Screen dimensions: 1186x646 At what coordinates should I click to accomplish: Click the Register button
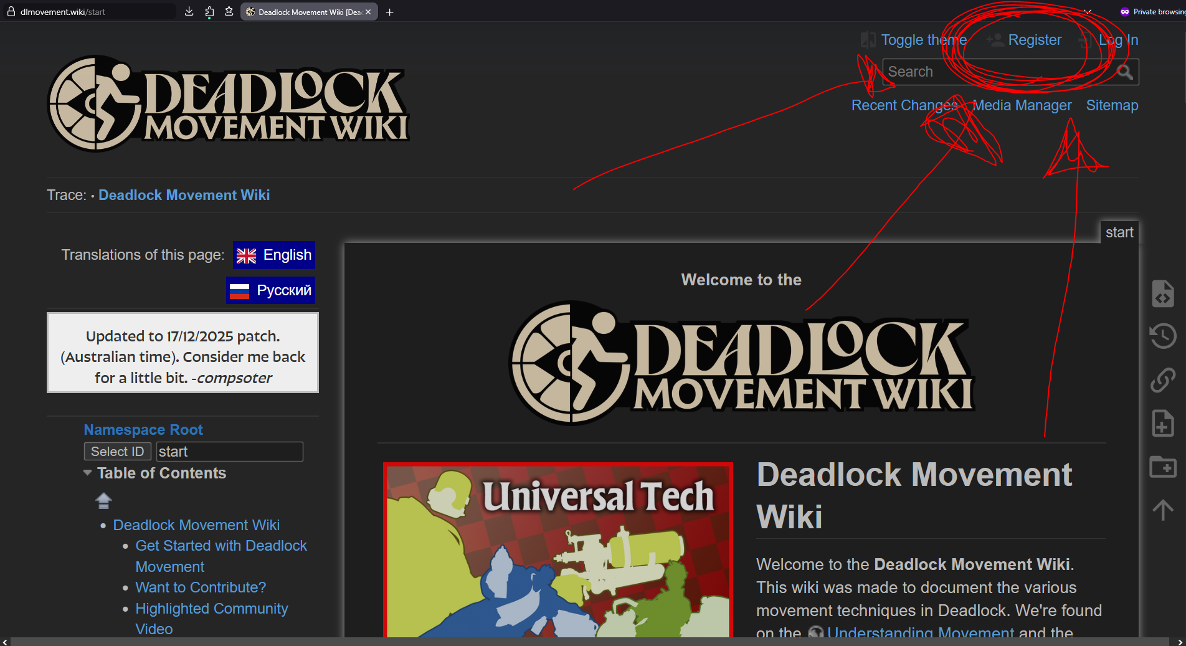[x=1034, y=39]
